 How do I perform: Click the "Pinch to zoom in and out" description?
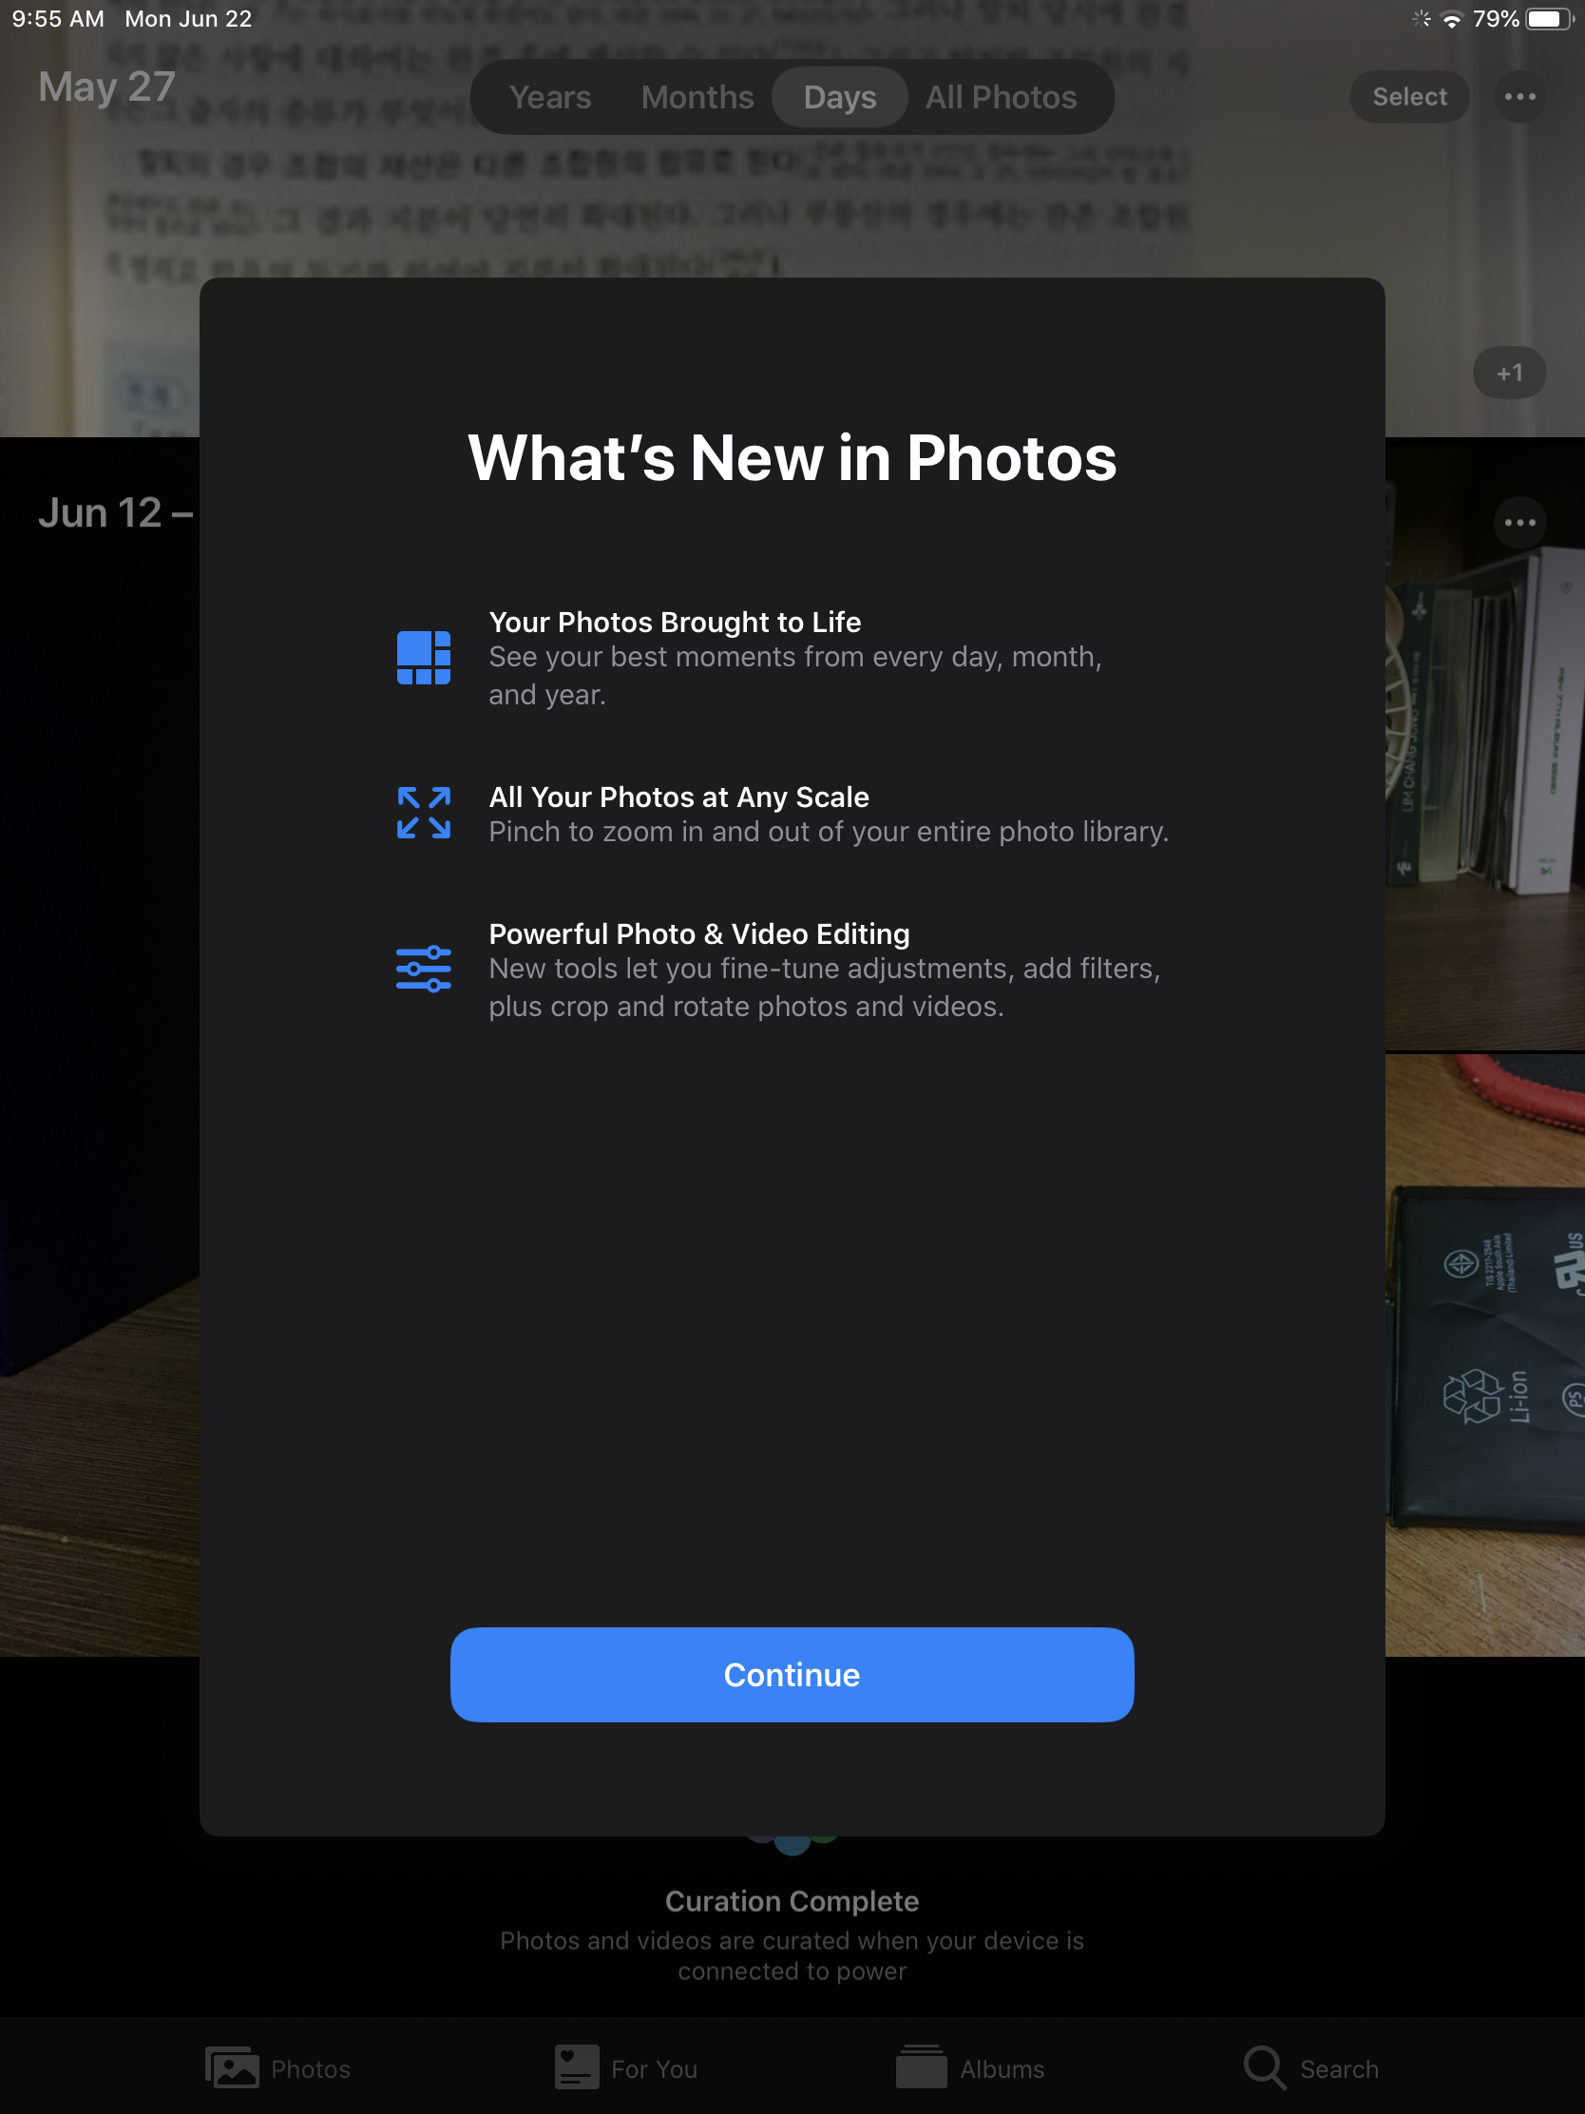click(x=829, y=832)
